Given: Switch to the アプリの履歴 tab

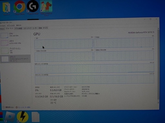Looking at the screenshot, I should [18, 29].
